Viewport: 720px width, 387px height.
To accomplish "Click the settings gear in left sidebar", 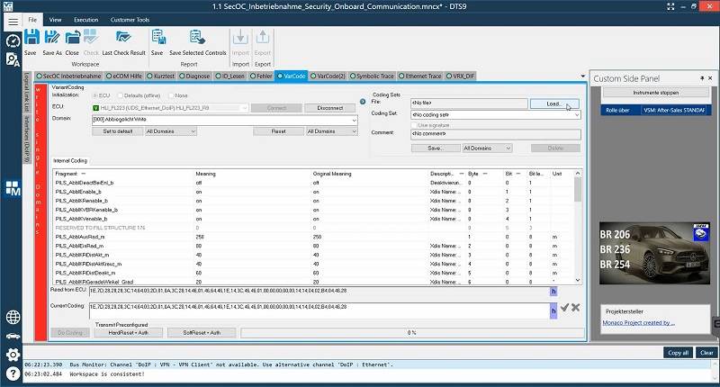I will click(x=13, y=354).
